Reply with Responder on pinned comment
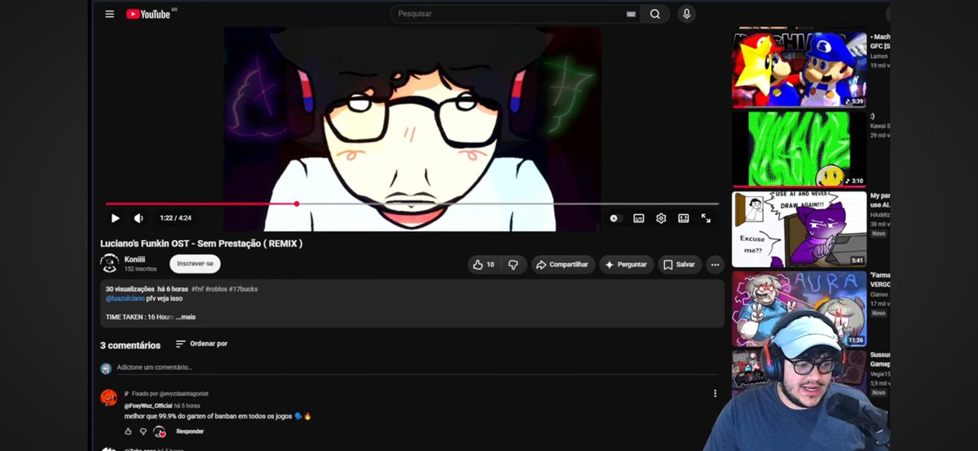Image resolution: width=978 pixels, height=451 pixels. coord(190,431)
